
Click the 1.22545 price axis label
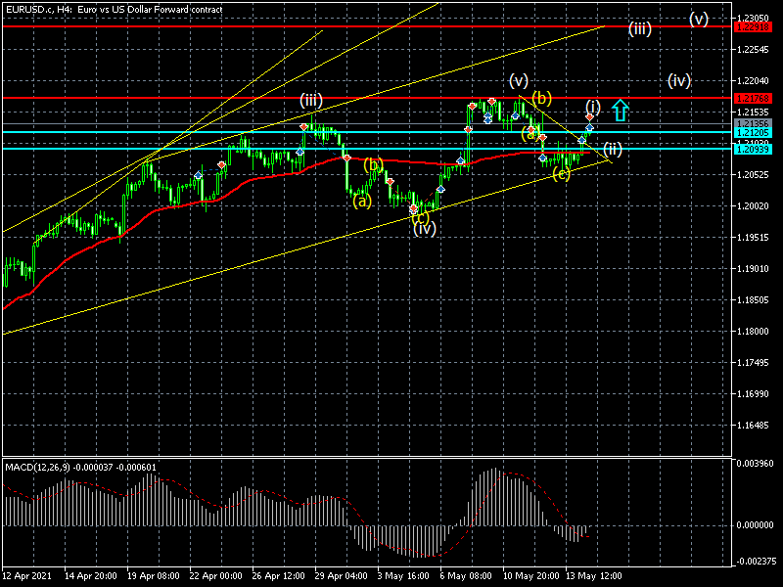coord(753,50)
